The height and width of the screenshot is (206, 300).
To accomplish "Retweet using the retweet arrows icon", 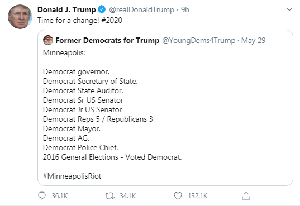I will [109, 196].
